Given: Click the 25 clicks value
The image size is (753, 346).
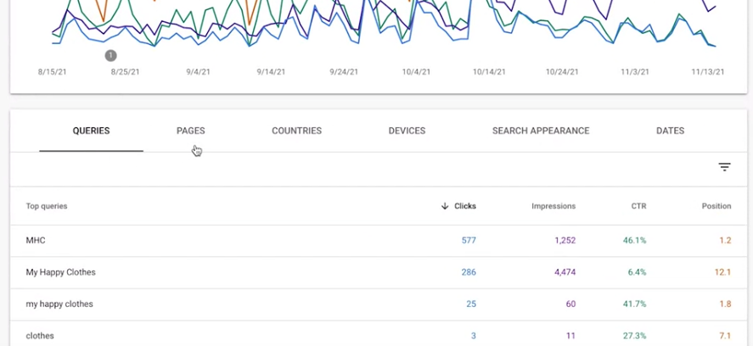Looking at the screenshot, I should tap(471, 304).
